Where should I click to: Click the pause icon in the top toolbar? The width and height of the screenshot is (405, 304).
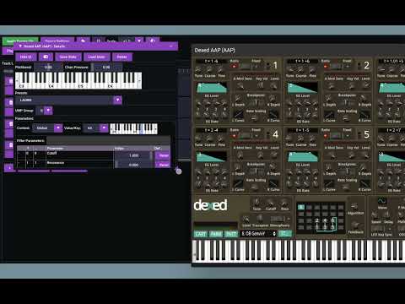[x=99, y=41]
